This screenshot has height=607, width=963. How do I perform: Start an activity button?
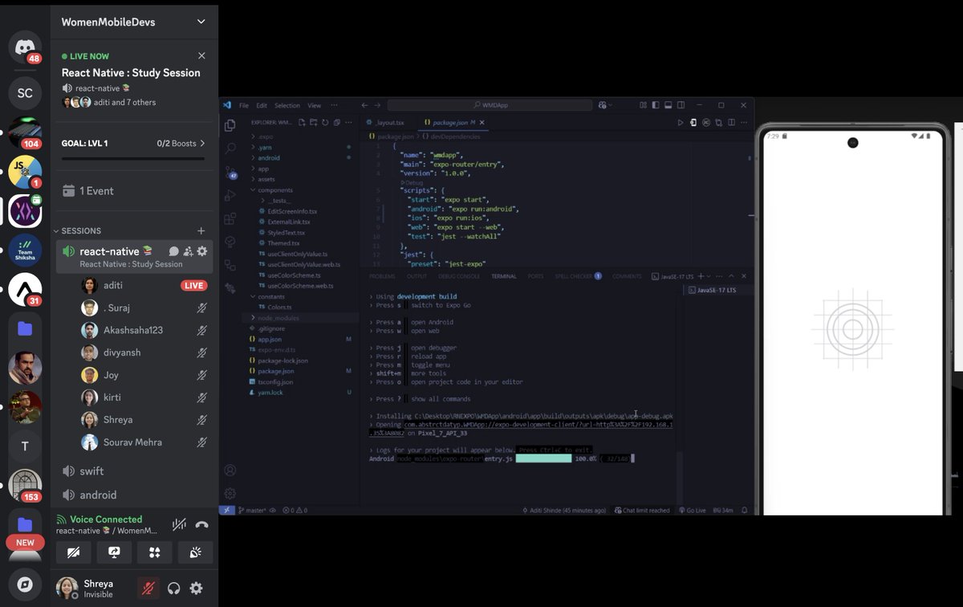click(x=155, y=552)
